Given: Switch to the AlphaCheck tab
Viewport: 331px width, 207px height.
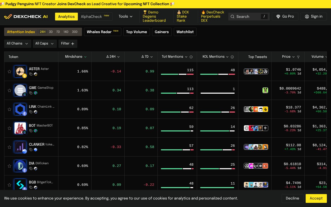Looking at the screenshot, I should (x=91, y=16).
